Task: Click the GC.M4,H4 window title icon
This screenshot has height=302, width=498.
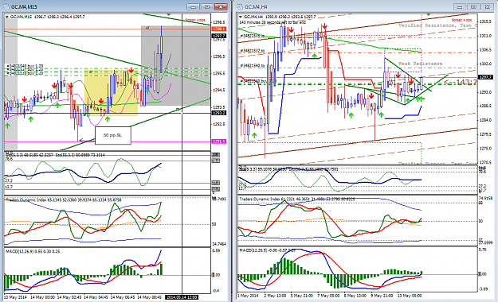Action: coord(240,6)
